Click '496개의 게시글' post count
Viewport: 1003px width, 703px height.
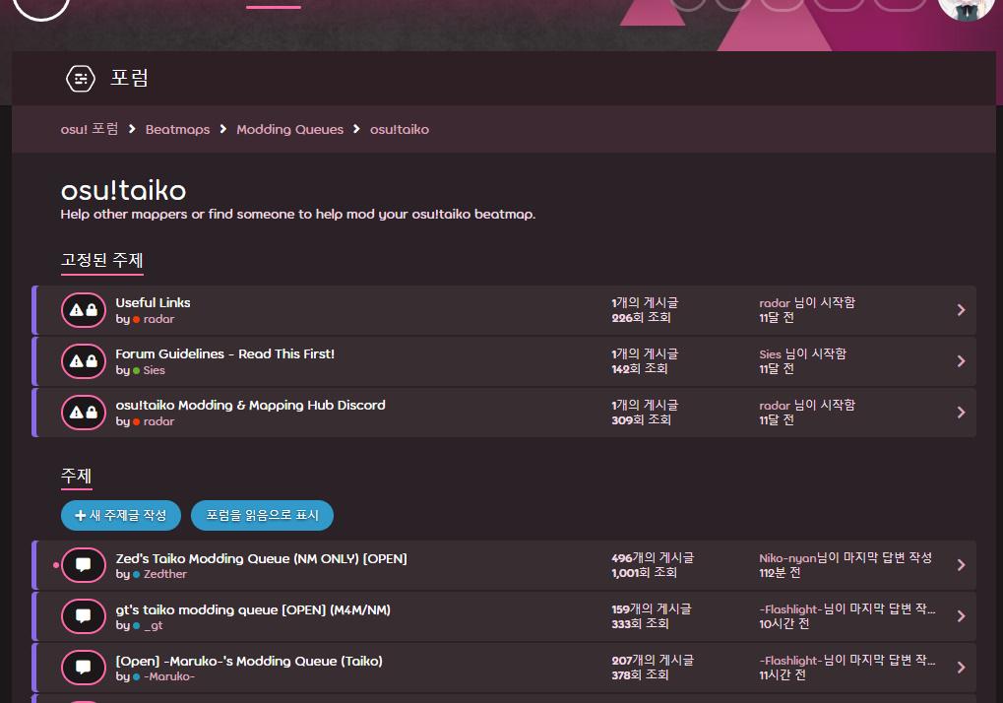click(653, 558)
